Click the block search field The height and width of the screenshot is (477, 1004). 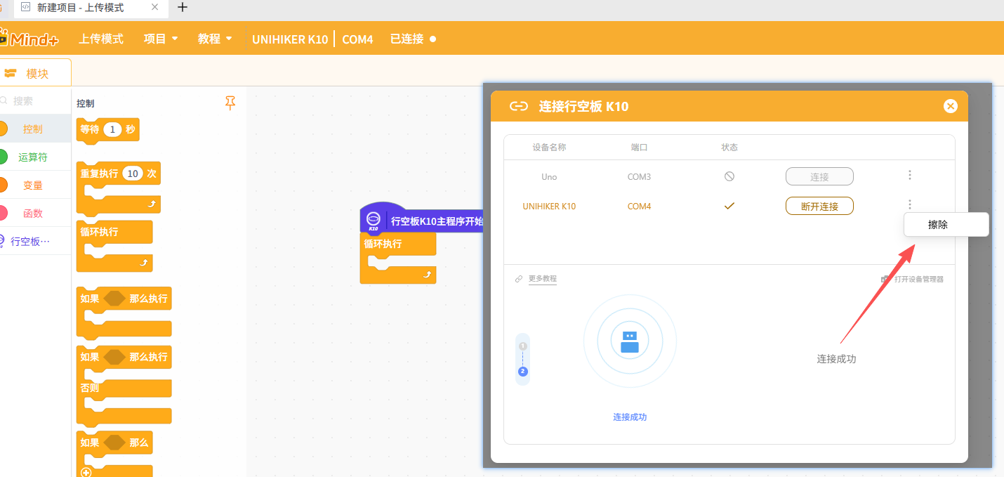point(35,101)
